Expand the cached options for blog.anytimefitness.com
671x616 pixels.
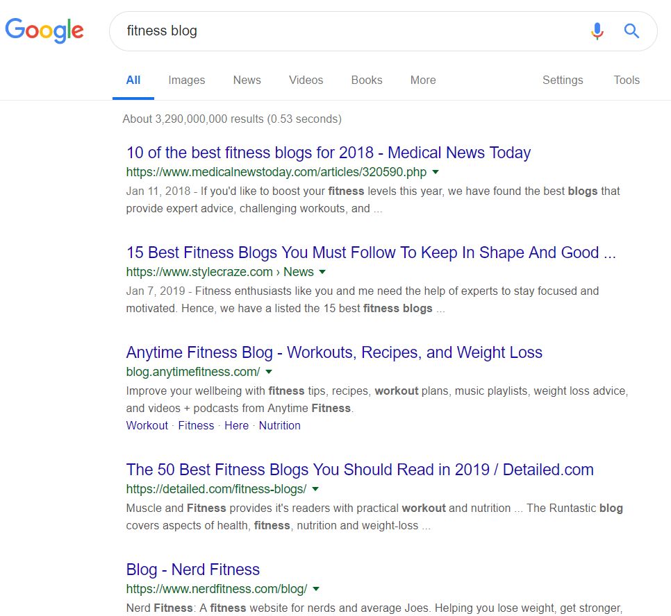click(268, 372)
